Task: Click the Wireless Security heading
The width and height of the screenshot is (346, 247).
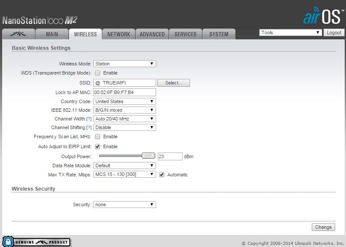Action: (x=33, y=189)
